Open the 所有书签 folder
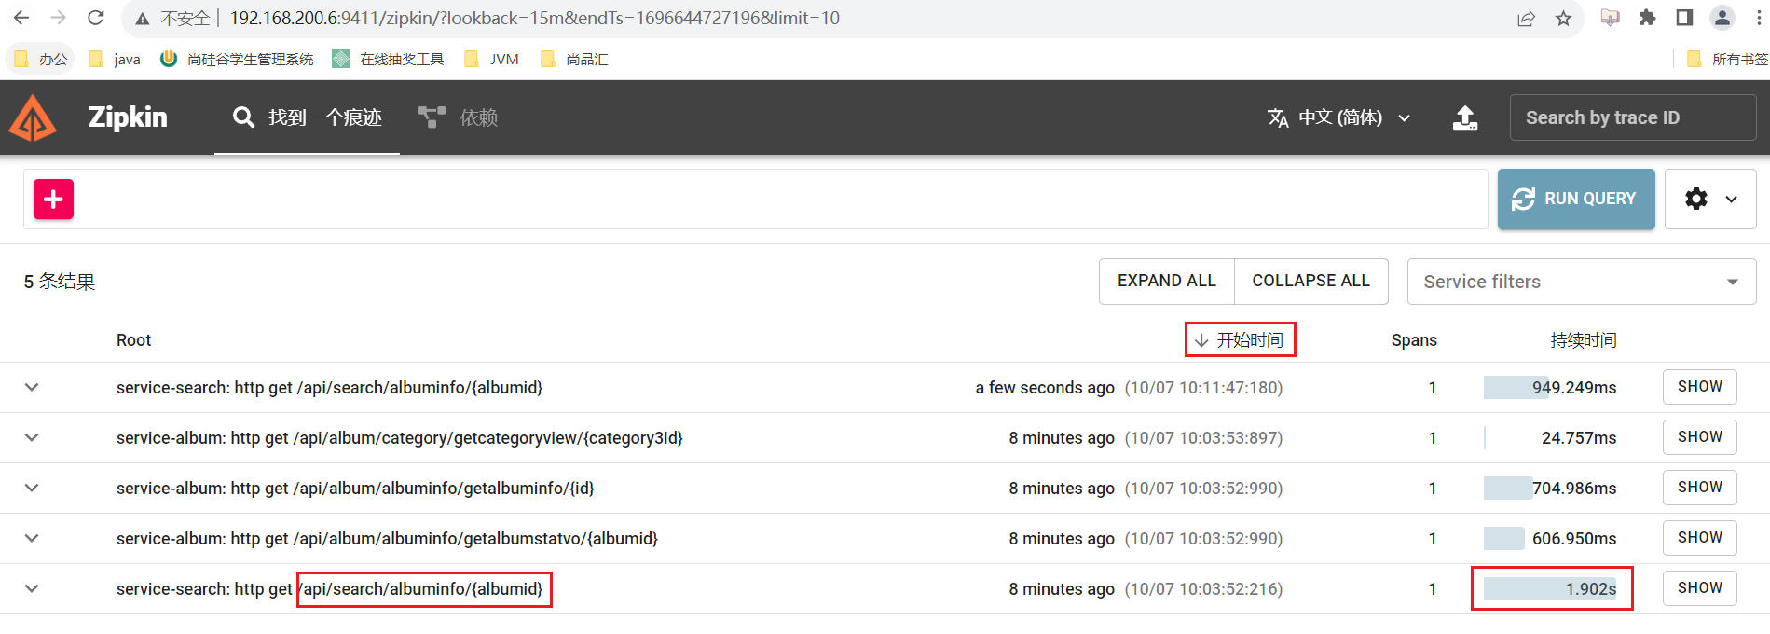Screen dimensions: 1770x634 [x=1727, y=59]
